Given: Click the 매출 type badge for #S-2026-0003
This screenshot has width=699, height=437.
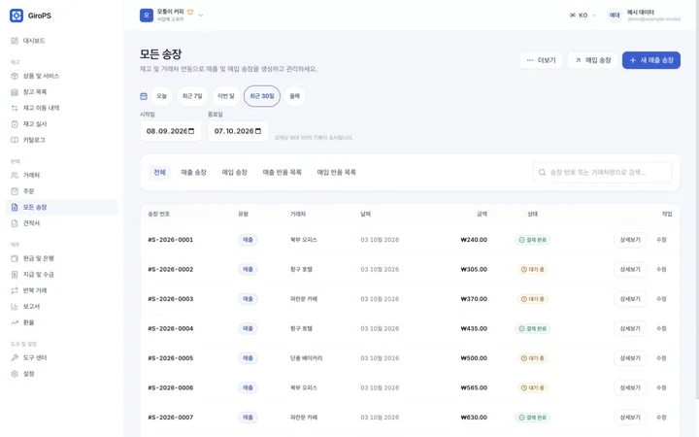Looking at the screenshot, I should pos(248,299).
